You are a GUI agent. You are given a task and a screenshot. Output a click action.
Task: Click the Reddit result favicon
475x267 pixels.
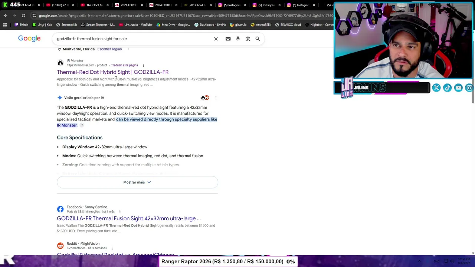[x=60, y=245]
